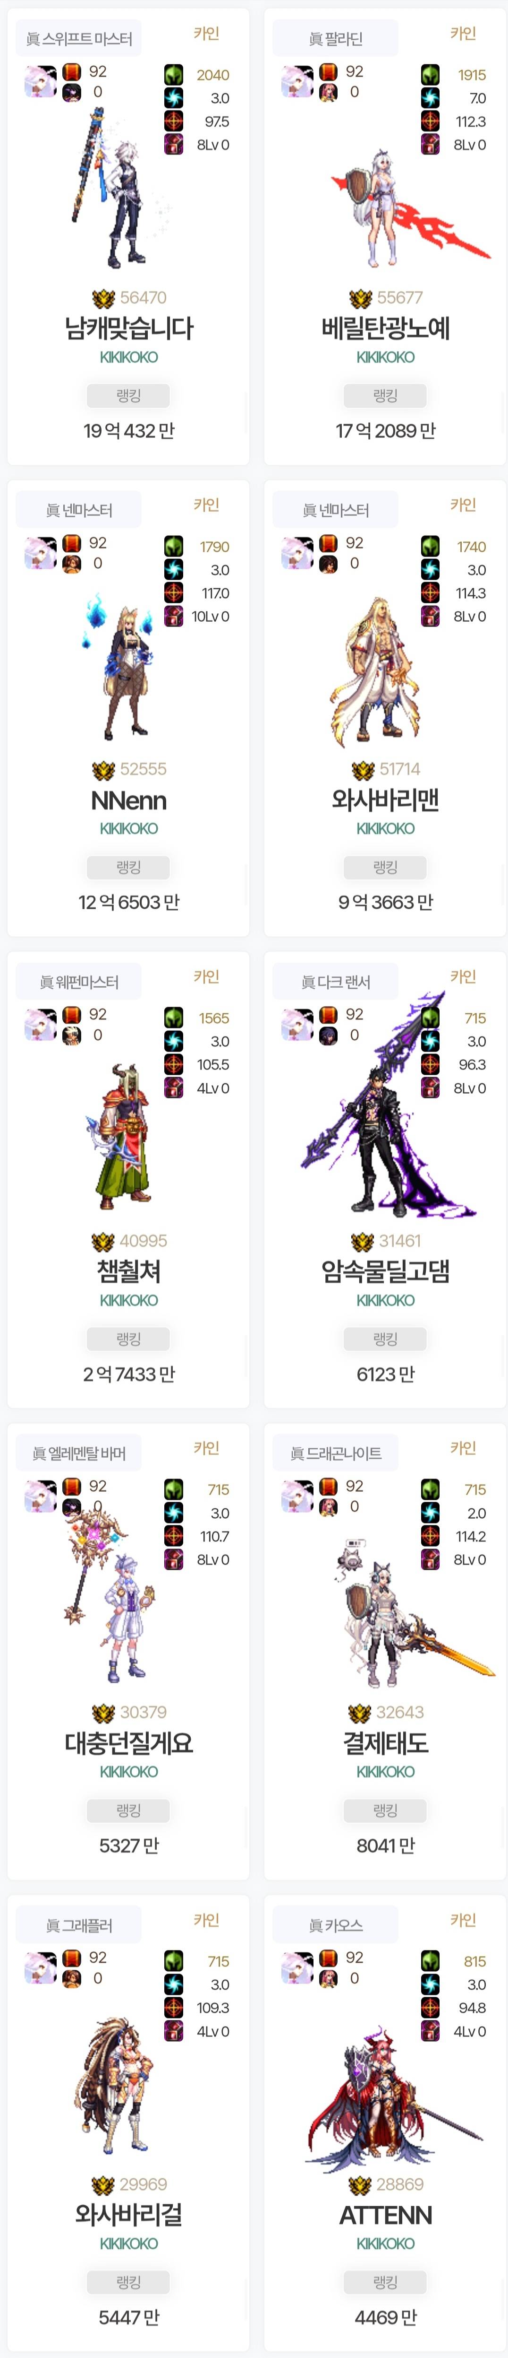Open 랭킹 button under 결제태도
508x2358 pixels.
tap(386, 1810)
